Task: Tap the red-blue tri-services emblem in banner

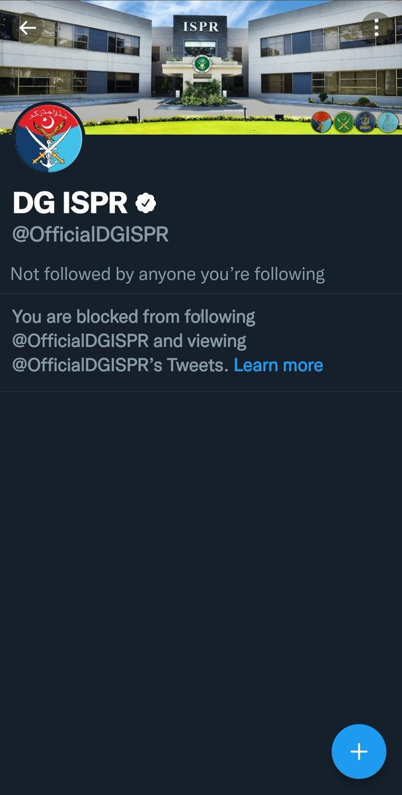Action: point(322,123)
